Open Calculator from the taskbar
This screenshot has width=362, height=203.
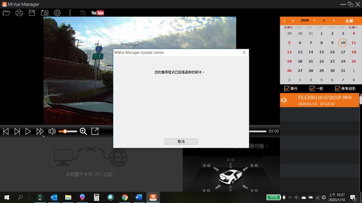pyautogui.click(x=97, y=197)
